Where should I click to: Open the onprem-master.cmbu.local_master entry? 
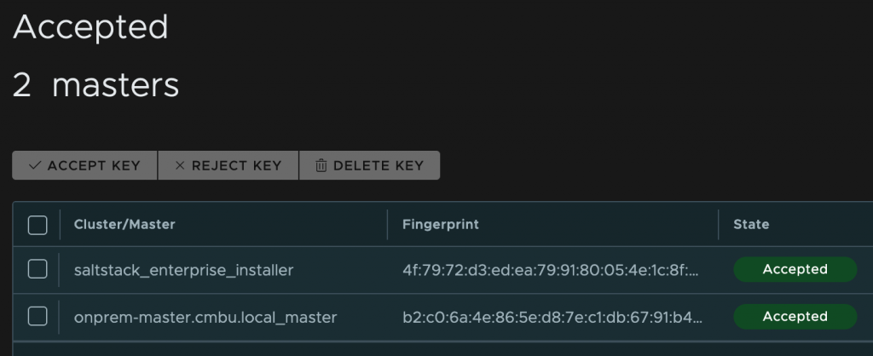click(205, 318)
